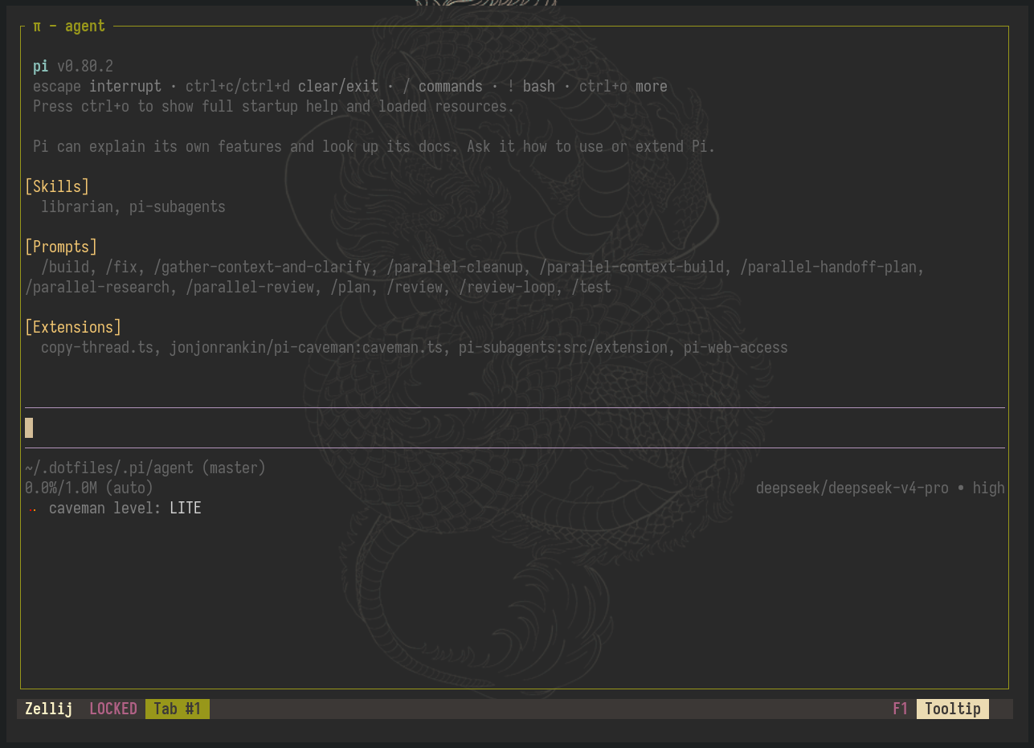This screenshot has height=748, width=1034.
Task: Click the / commands hint
Action: [443, 86]
